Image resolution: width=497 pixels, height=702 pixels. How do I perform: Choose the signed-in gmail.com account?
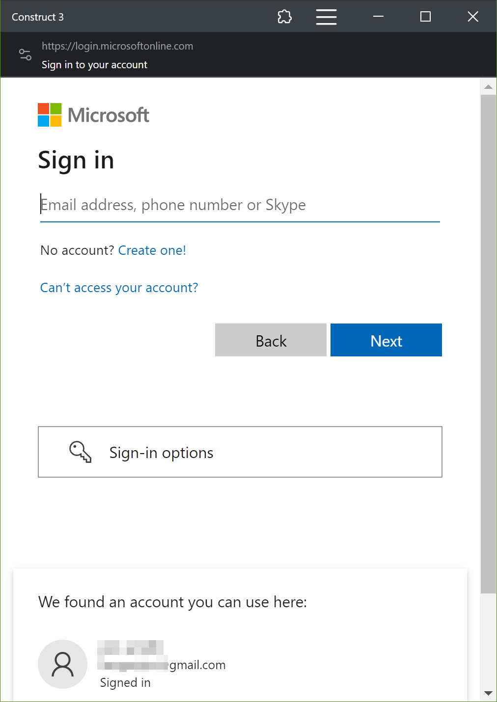161,664
